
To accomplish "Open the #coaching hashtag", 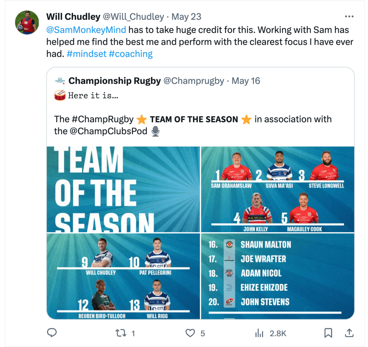I will 130,54.
